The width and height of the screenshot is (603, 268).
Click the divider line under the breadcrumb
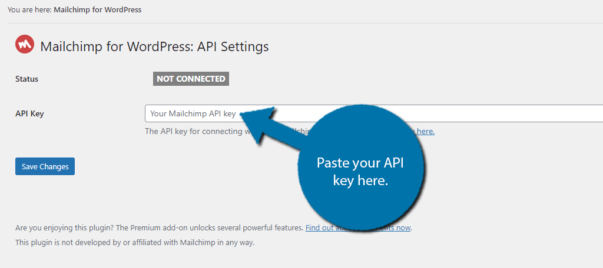tap(306, 24)
